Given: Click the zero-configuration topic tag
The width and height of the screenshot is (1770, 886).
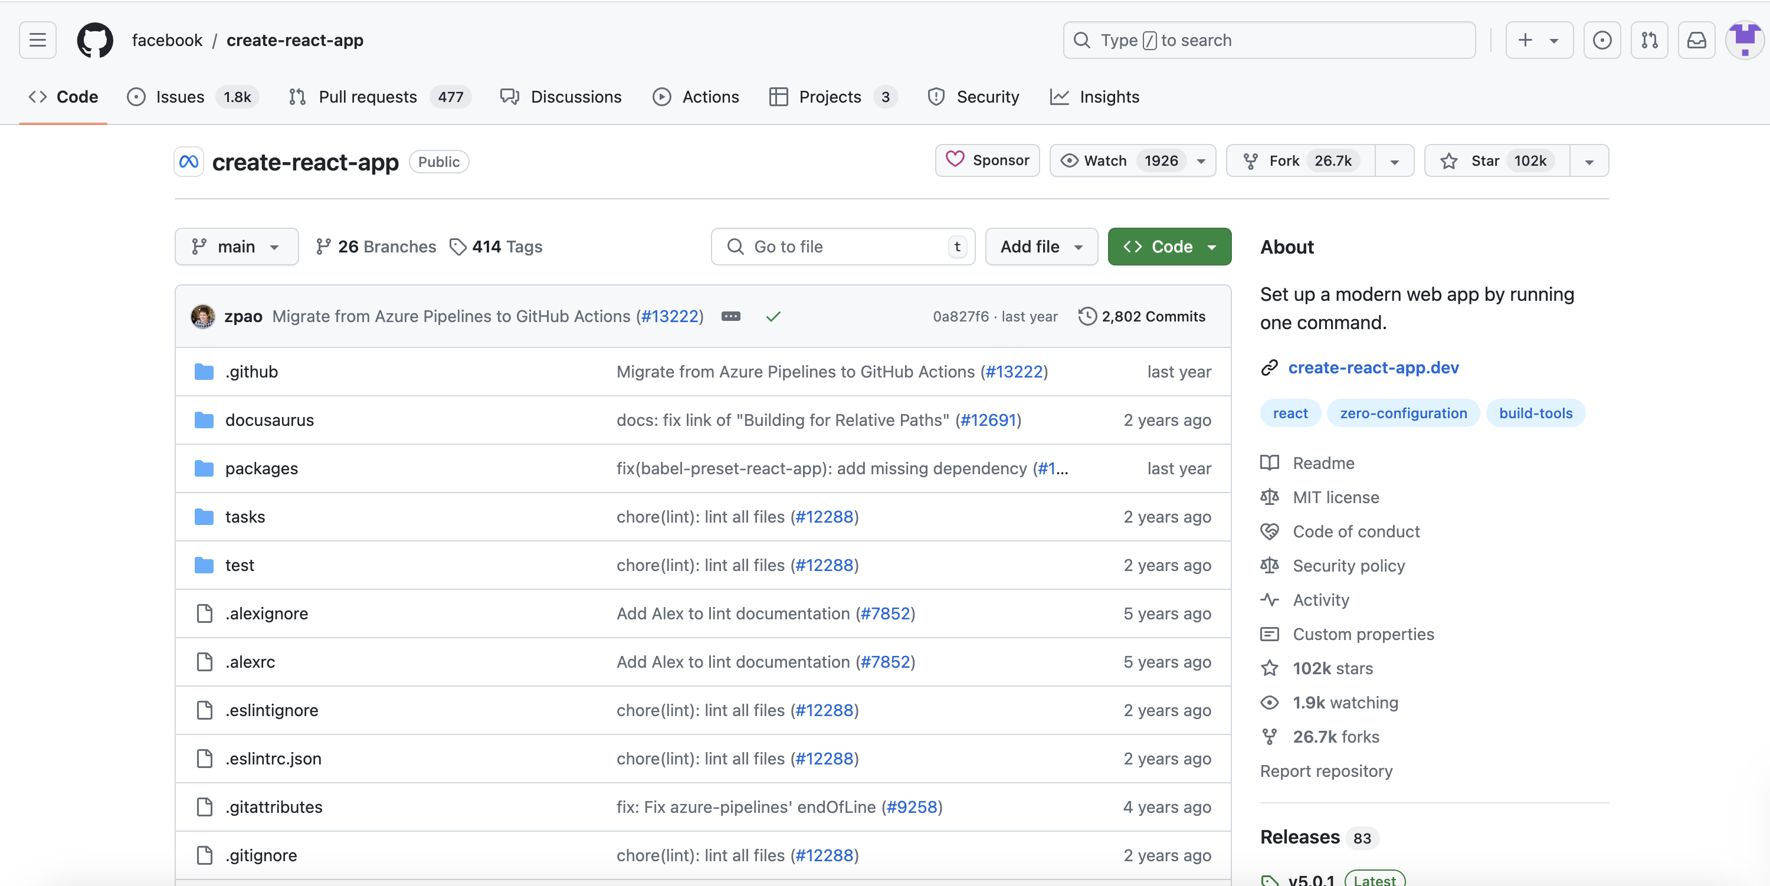Looking at the screenshot, I should 1403,414.
